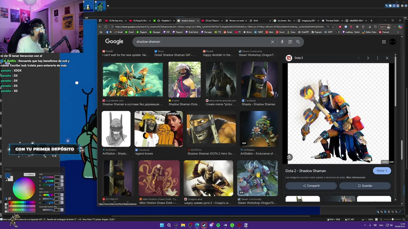Viewport: 408px width, 229px height.
Task: Click the Opacidad alpha slider
Action: (x=47, y=210)
